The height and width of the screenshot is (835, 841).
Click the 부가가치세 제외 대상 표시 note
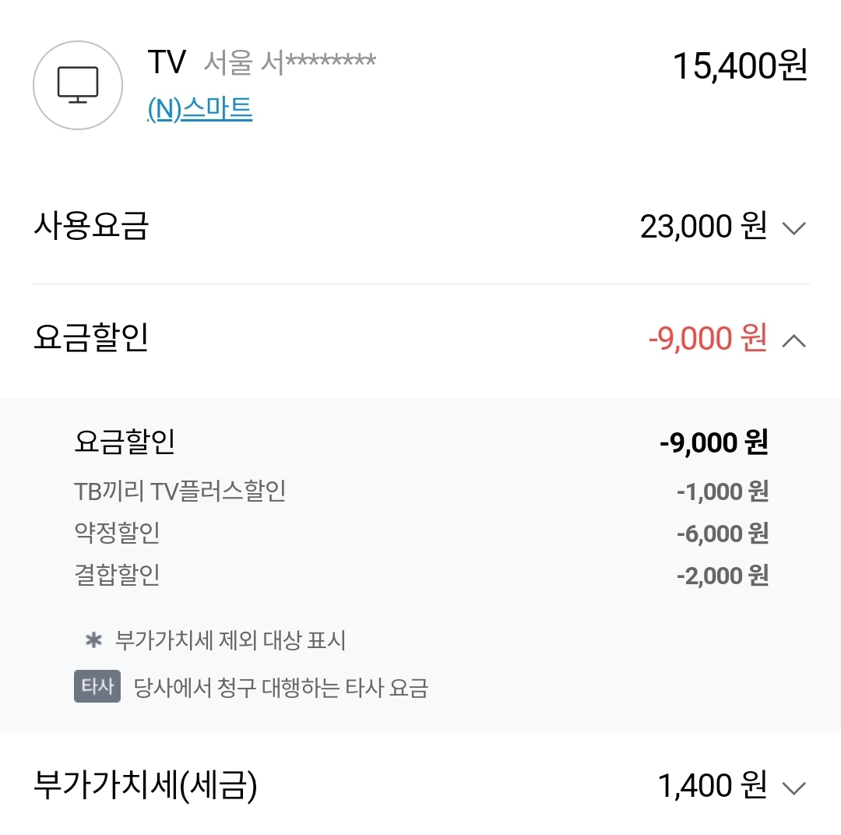tap(230, 641)
